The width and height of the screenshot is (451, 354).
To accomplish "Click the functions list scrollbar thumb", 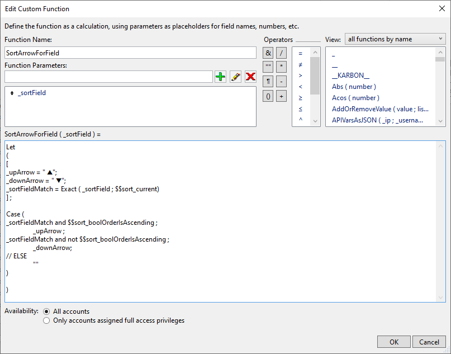I will (440, 59).
